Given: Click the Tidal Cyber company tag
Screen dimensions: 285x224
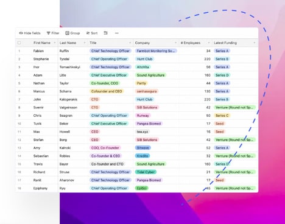Looking at the screenshot, I should 146,172.
